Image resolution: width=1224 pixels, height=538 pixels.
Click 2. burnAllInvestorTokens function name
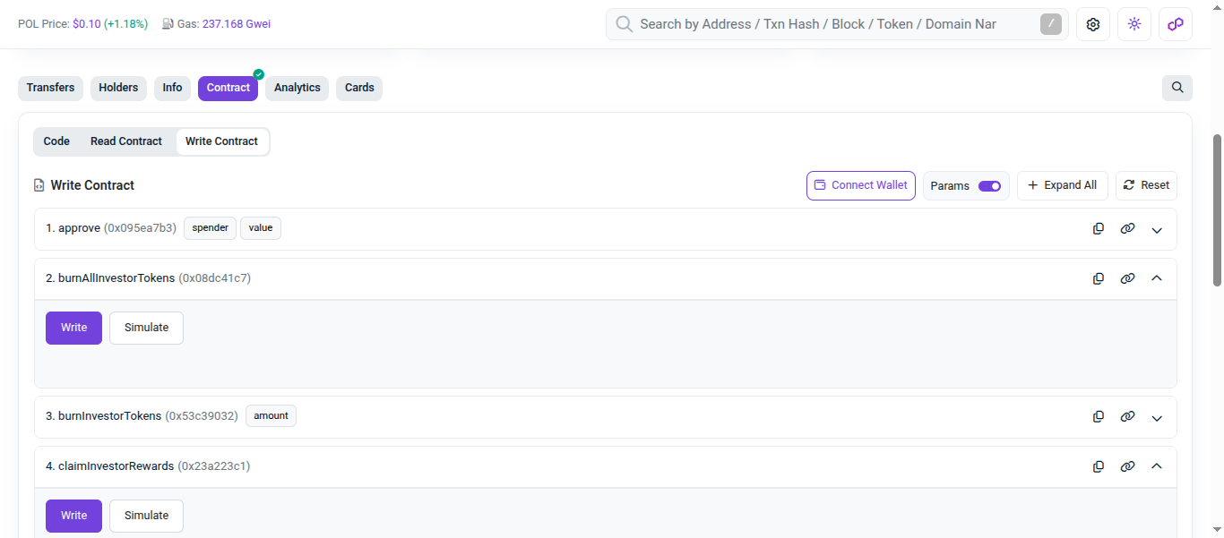click(x=110, y=278)
